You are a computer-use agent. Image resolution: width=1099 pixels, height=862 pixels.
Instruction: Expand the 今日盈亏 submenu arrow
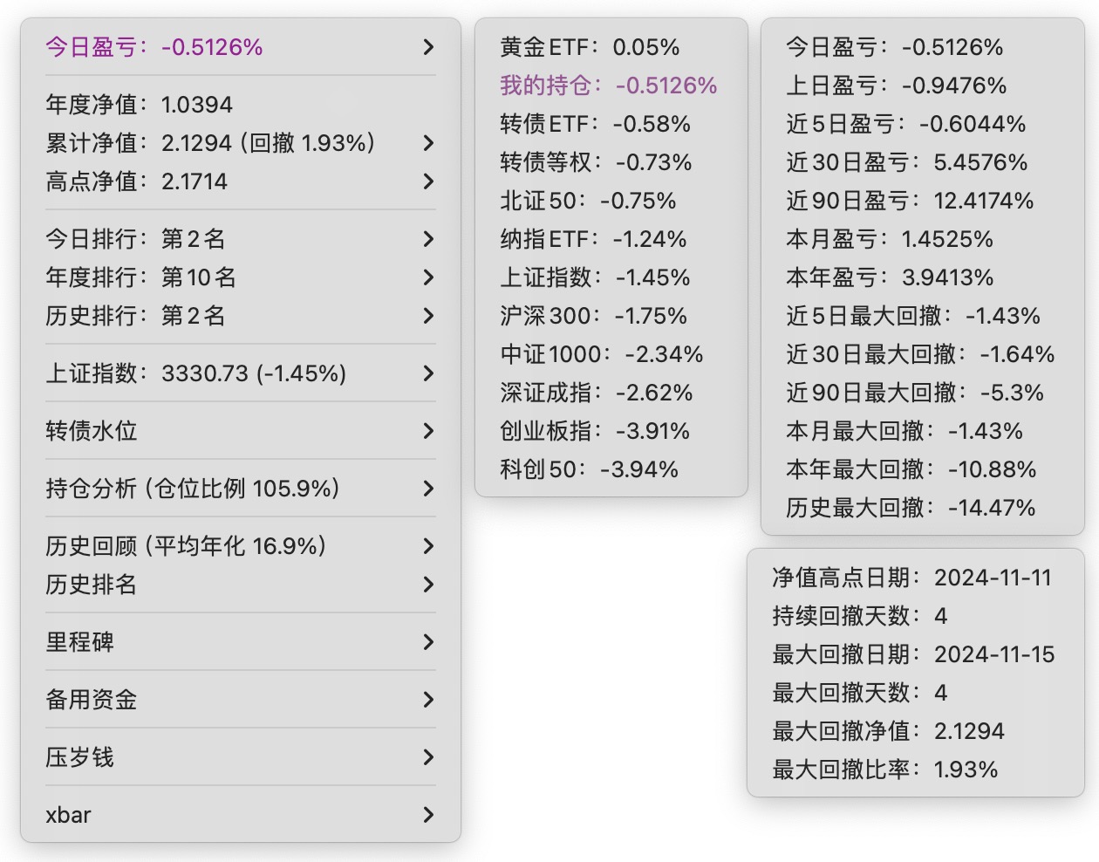click(x=427, y=47)
